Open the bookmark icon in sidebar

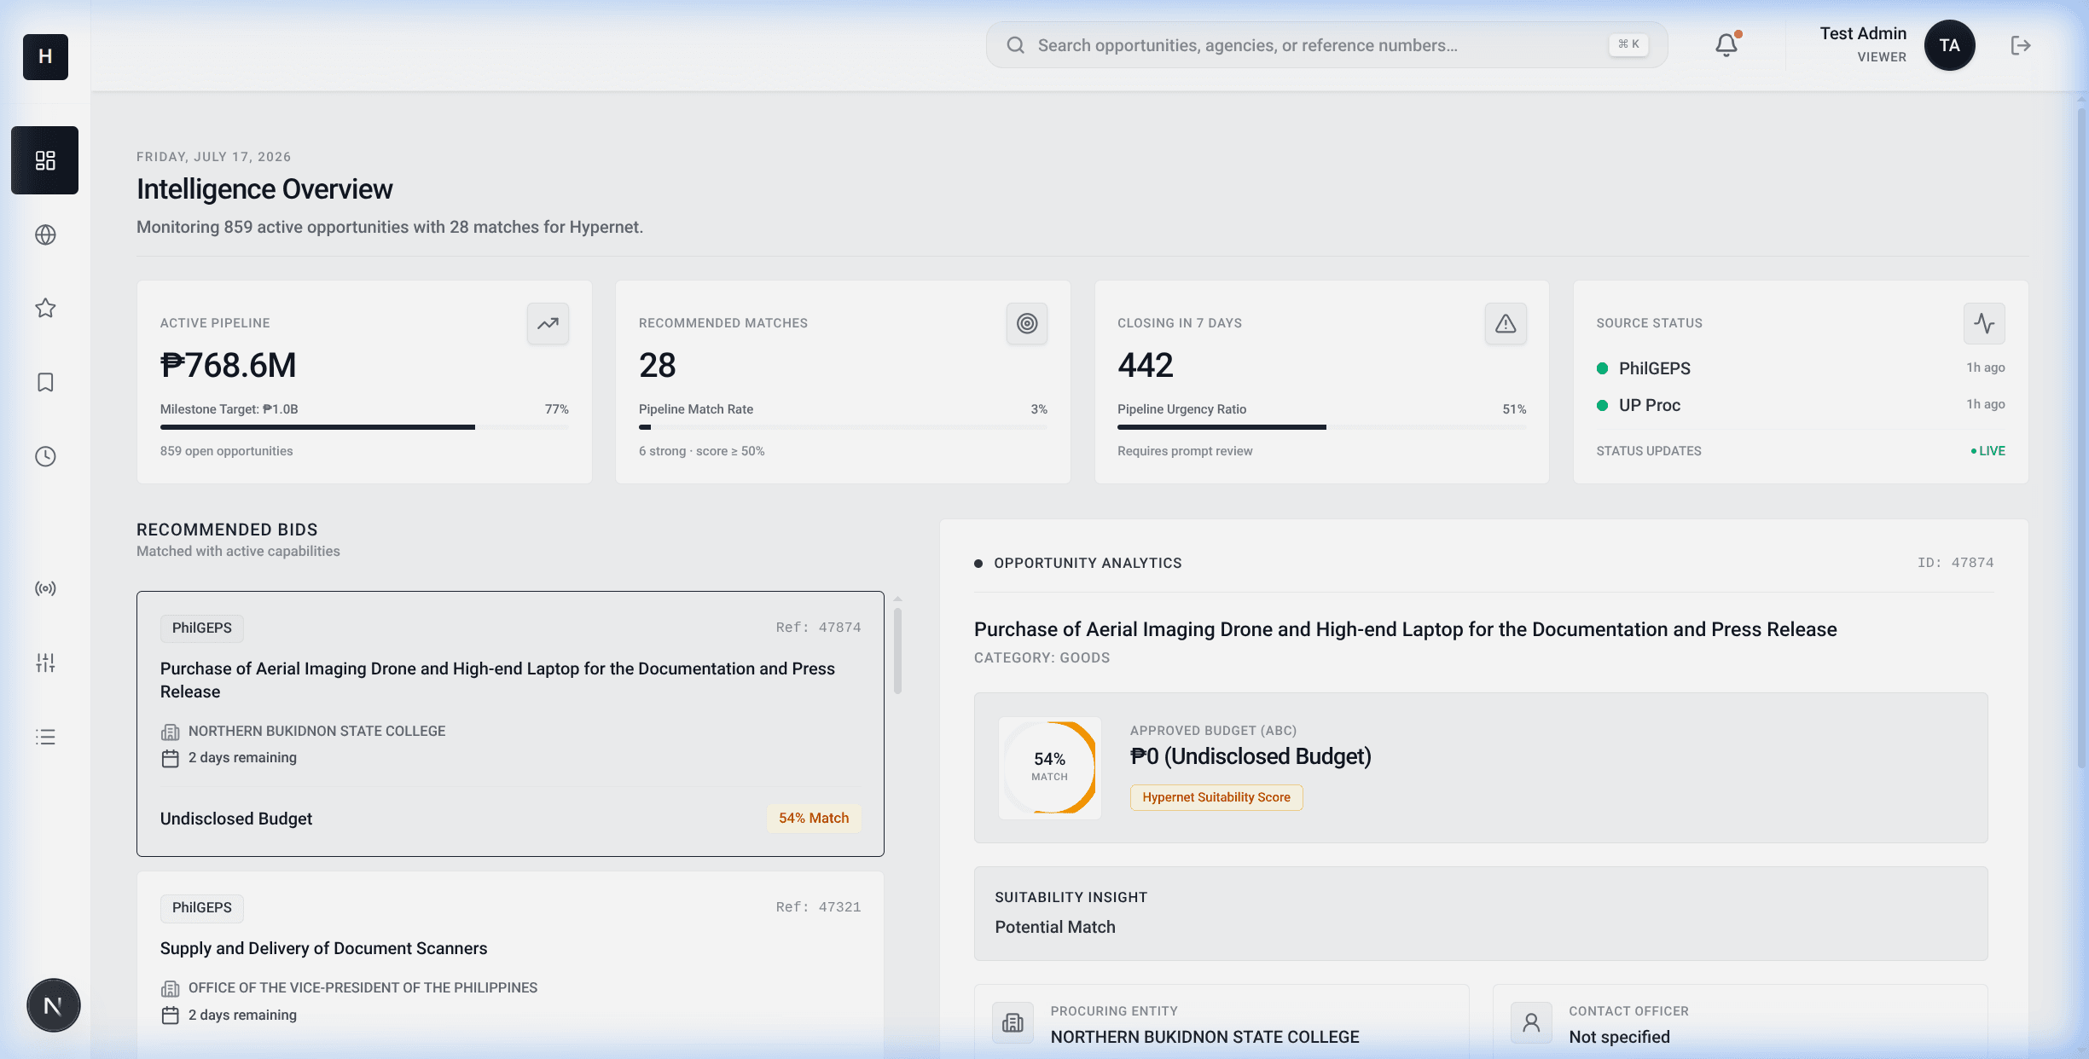click(x=45, y=382)
